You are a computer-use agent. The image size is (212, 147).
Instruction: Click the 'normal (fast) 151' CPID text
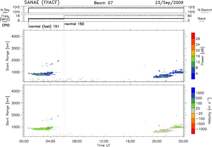click(x=44, y=26)
